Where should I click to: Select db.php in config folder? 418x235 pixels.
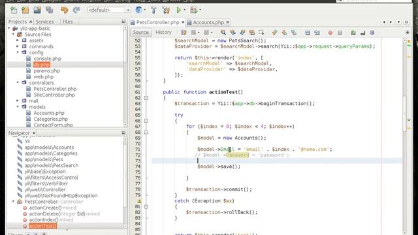coord(42,65)
